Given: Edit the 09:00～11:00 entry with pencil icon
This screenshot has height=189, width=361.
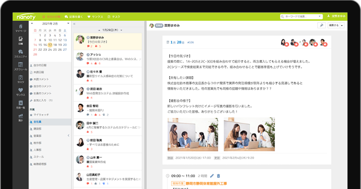Looking at the screenshot, I should (x=212, y=175).
